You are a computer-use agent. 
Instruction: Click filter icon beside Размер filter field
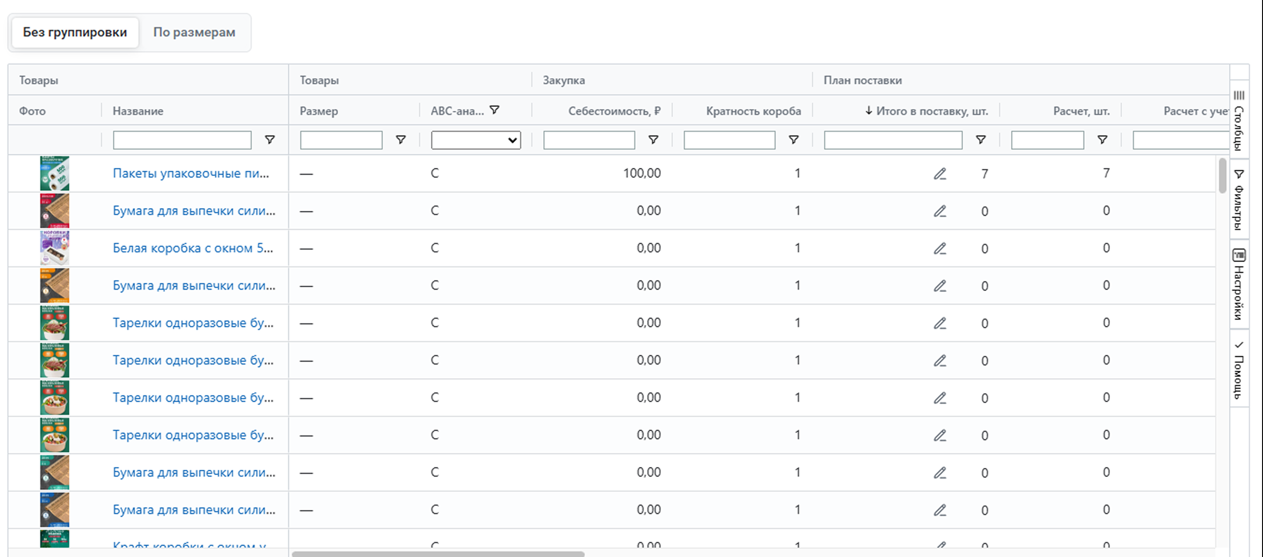[x=400, y=140]
